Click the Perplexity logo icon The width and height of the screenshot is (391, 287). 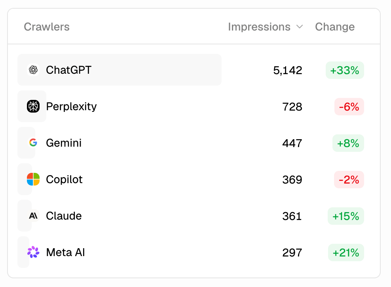(33, 106)
